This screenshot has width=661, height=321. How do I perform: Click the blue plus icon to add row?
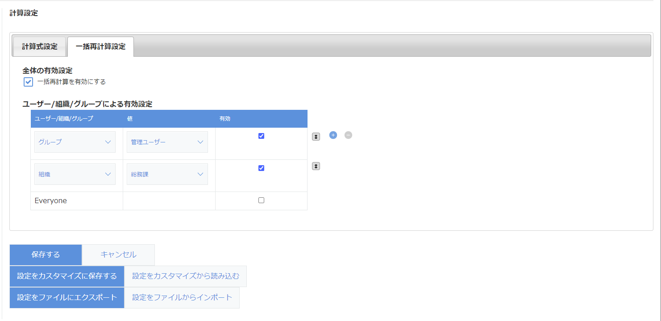click(333, 135)
